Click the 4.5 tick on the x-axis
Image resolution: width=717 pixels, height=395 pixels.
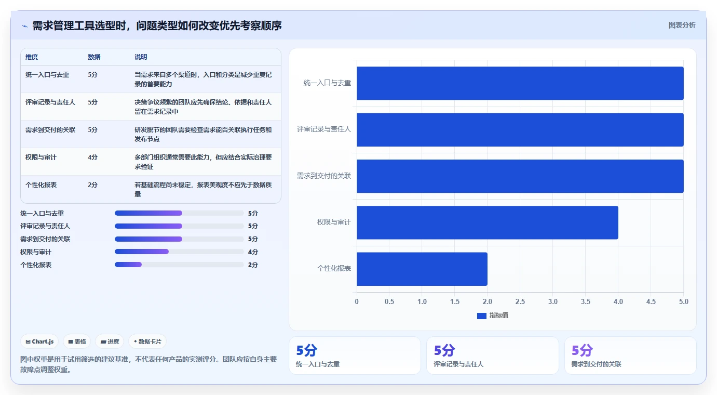tap(651, 301)
